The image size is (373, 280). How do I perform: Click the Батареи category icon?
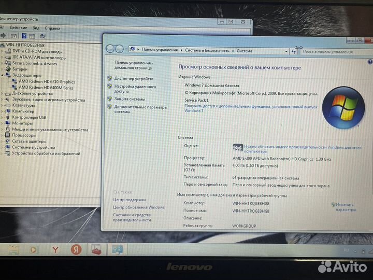tap(8, 69)
